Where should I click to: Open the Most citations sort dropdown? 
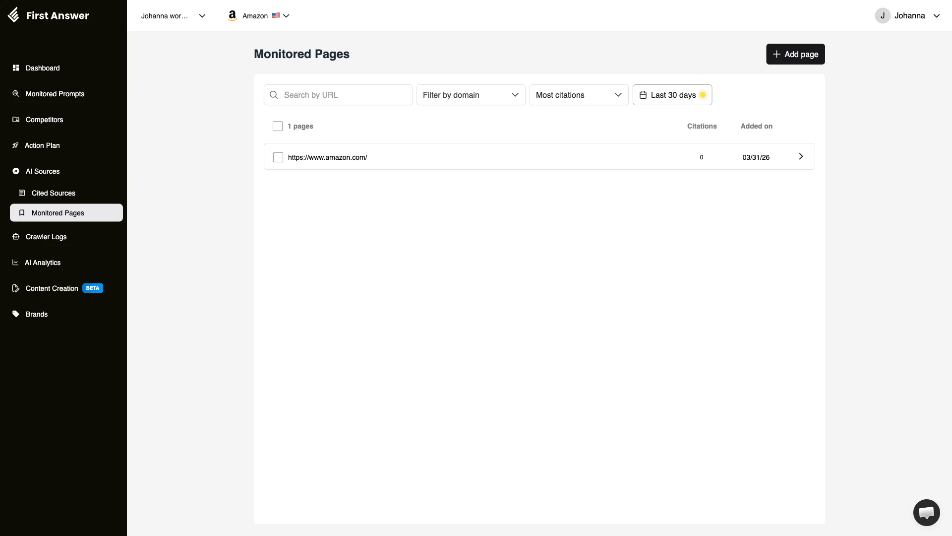[578, 95]
